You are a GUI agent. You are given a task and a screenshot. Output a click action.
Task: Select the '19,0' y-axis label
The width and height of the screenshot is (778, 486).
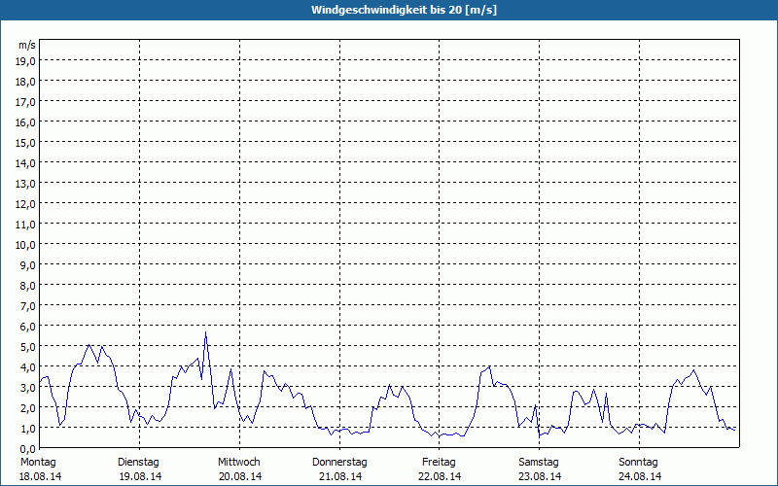point(26,61)
